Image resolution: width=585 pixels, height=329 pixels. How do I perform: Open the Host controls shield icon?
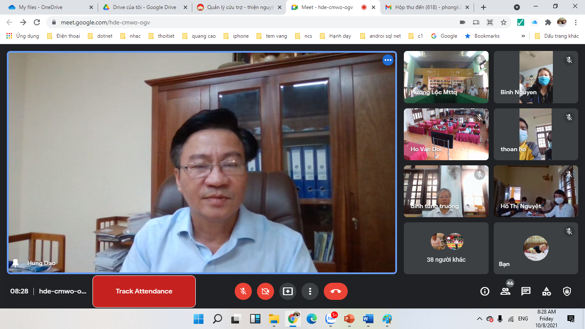coord(567,291)
